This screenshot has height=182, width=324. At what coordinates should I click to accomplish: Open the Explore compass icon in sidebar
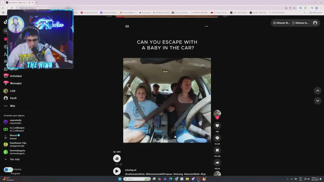[x=6, y=47]
